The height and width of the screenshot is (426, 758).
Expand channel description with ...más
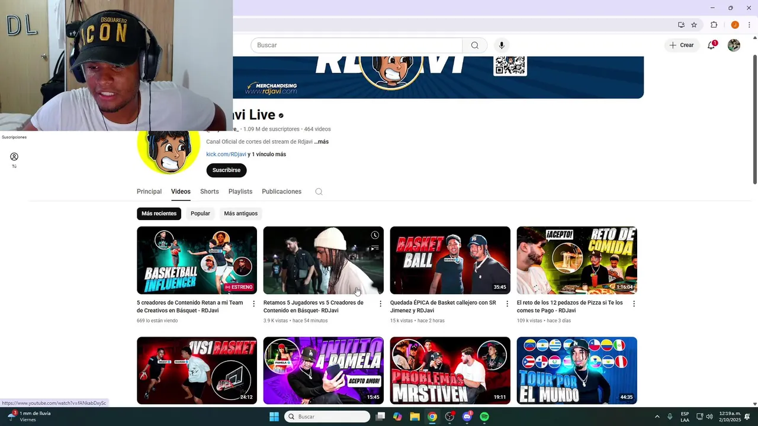click(321, 142)
